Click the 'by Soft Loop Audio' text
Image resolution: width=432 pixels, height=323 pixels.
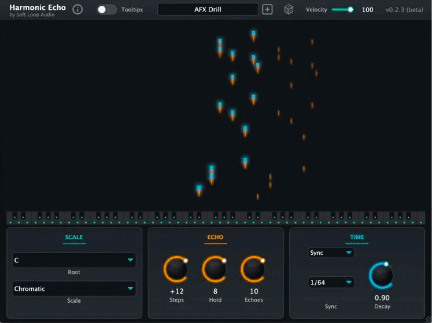click(32, 15)
